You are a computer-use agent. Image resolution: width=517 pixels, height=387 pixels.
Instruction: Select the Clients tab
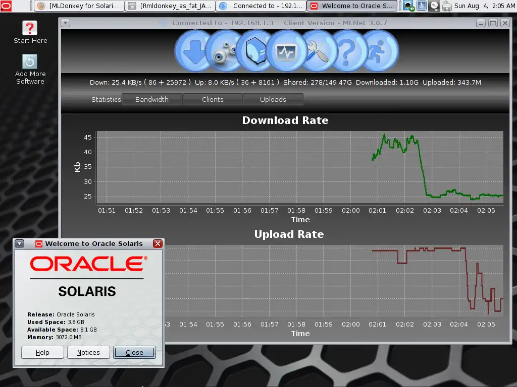point(213,99)
